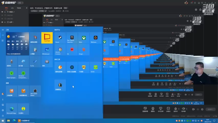Add a multimedia source from bottom toolbar
218x123 pixels.
168,109
